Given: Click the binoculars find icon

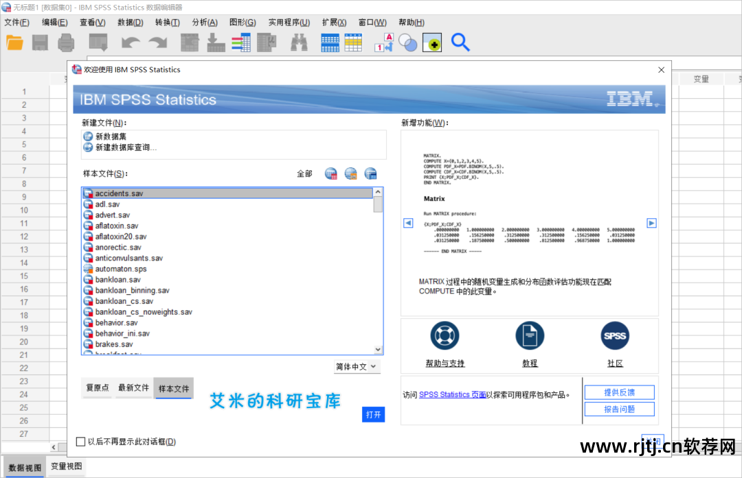Looking at the screenshot, I should point(299,43).
